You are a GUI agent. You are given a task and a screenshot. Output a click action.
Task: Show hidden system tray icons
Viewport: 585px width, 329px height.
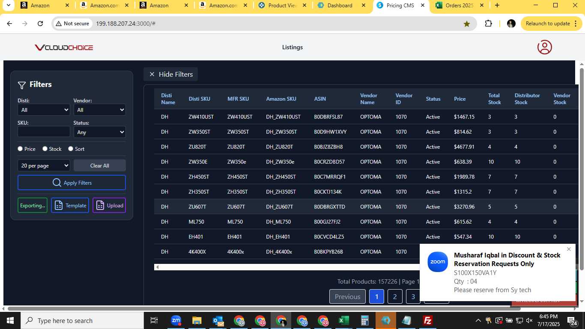coord(478,320)
